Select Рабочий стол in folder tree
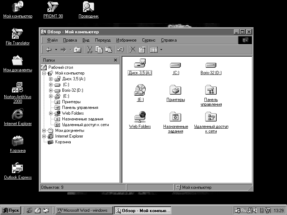Screen dimensions: 287x215 61,67
